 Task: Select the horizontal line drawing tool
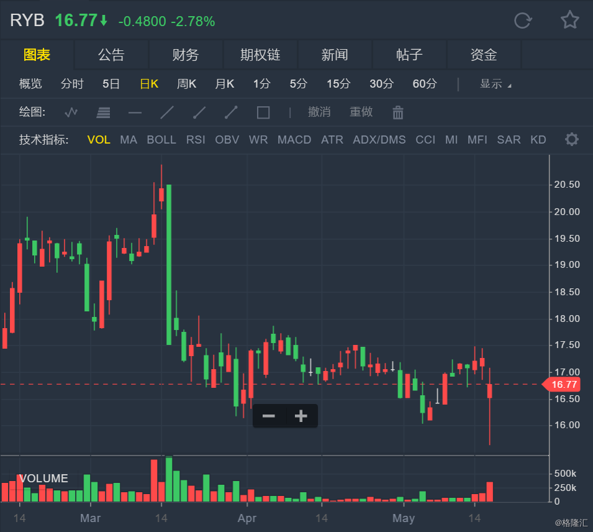point(135,113)
